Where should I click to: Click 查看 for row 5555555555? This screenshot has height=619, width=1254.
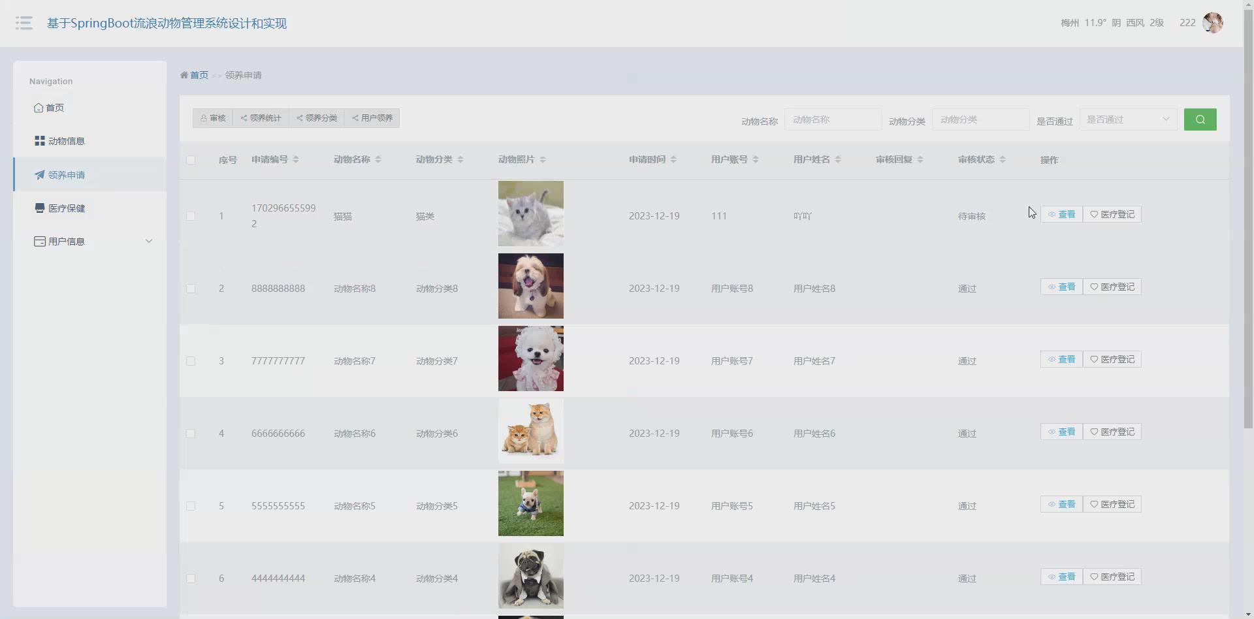point(1061,504)
